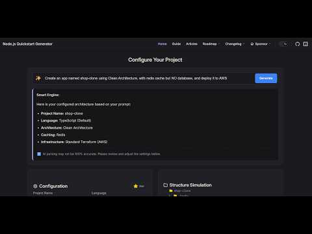312x234 pixels.
Task: Click the 'Language: TypeScript (Default)' line
Action: (66, 120)
